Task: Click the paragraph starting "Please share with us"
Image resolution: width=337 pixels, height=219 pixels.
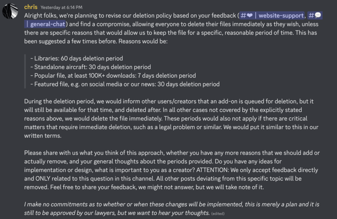Action: [172, 170]
